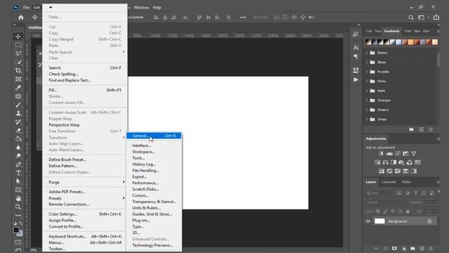This screenshot has width=449, height=253.
Task: Select the Zoom tool
Action: [x=18, y=207]
